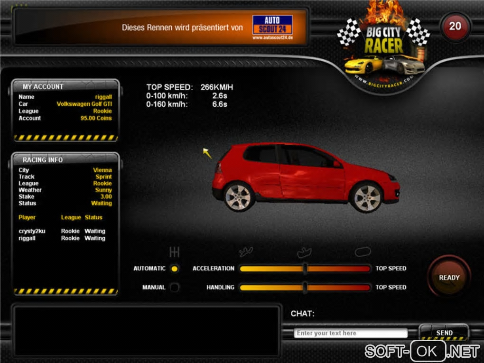Click the 'Player' column header
This screenshot has height=363, width=484.
[x=27, y=218]
